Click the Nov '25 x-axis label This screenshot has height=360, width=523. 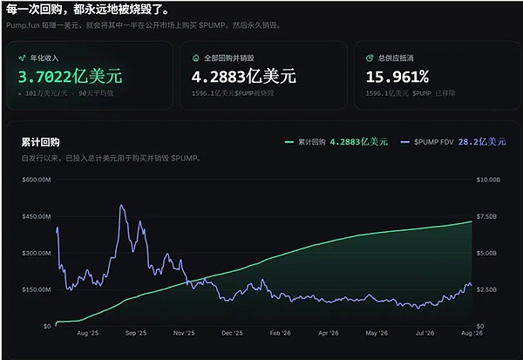(184, 333)
